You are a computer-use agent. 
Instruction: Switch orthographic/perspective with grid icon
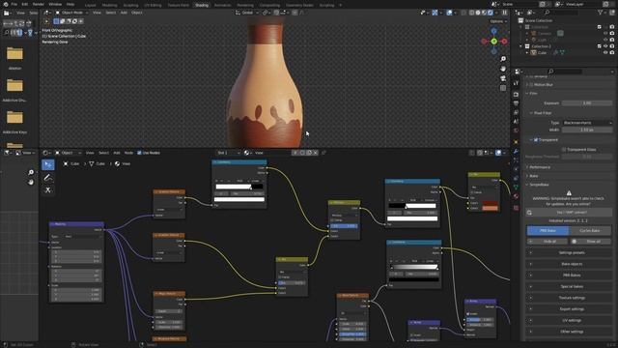pyautogui.click(x=503, y=88)
